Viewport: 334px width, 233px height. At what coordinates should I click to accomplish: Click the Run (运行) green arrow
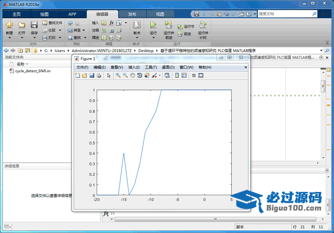(x=153, y=25)
